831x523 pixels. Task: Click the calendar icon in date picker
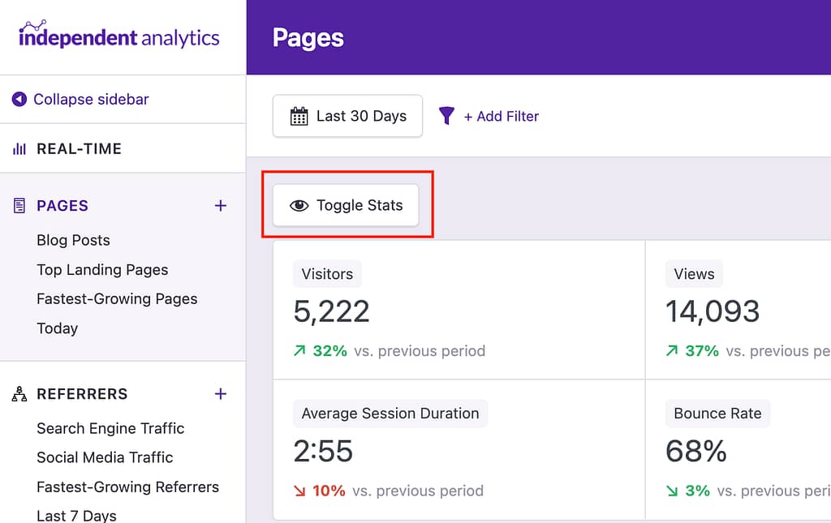299,116
